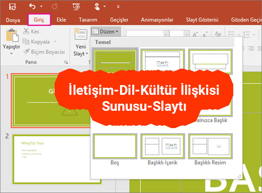262x193 pixels.
Task: Click the Start From Beginning slideshow icon
Action: click(76, 7)
